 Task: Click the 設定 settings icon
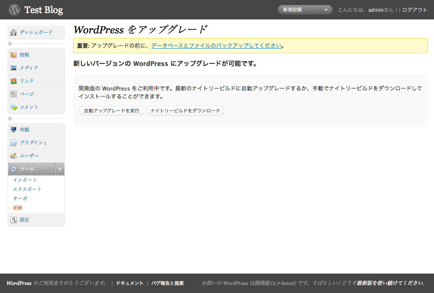tap(13, 220)
